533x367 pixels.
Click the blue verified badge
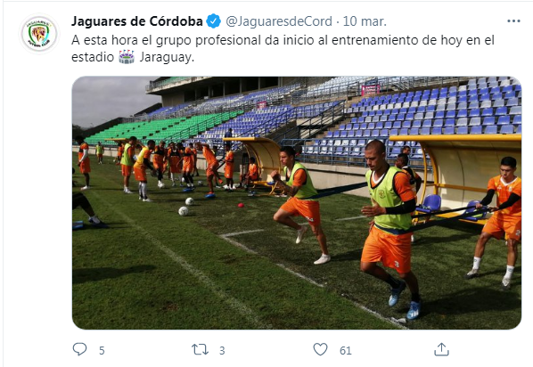point(214,21)
